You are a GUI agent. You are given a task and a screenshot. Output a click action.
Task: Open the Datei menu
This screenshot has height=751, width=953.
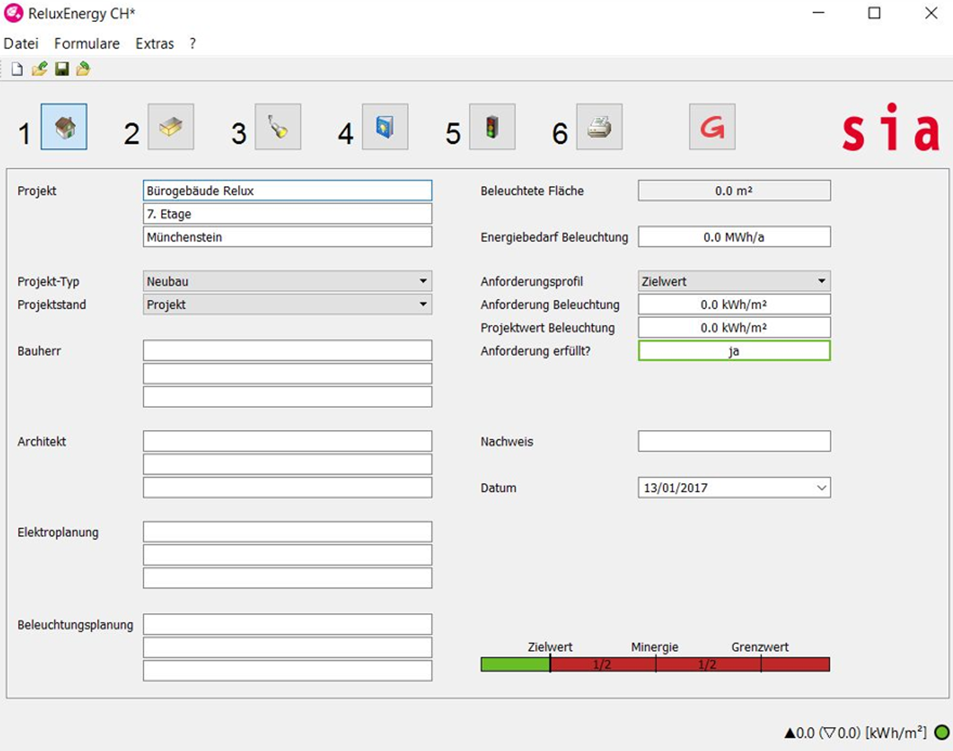[21, 43]
